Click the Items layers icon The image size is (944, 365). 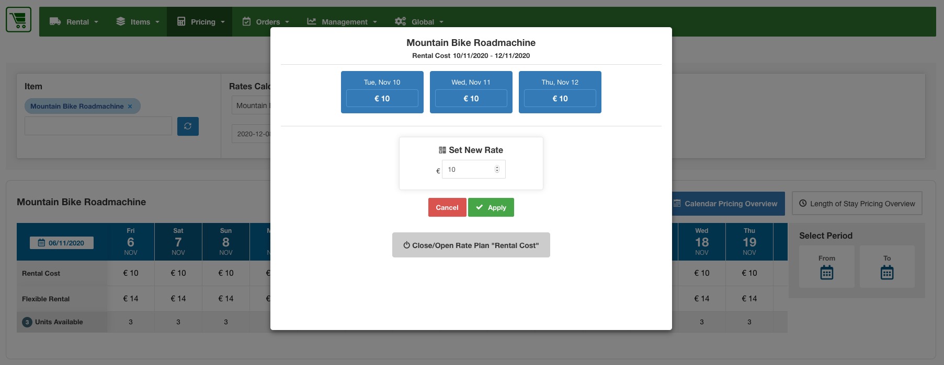pos(121,21)
